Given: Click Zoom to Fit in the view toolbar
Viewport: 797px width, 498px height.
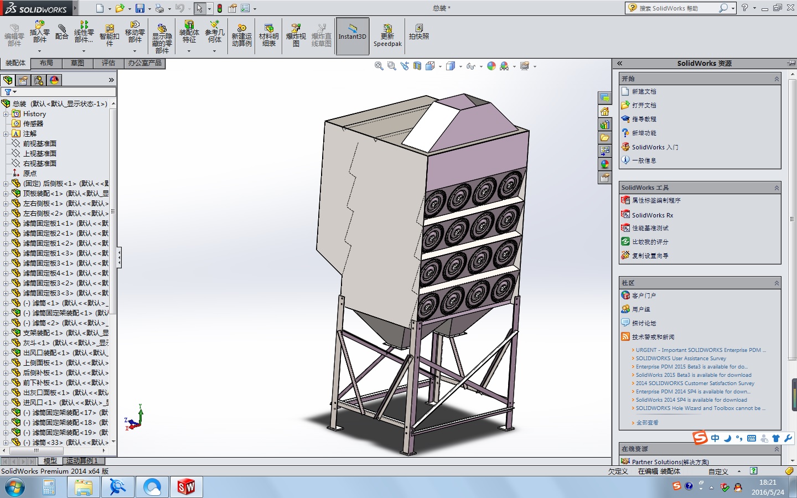Looking at the screenshot, I should [379, 66].
